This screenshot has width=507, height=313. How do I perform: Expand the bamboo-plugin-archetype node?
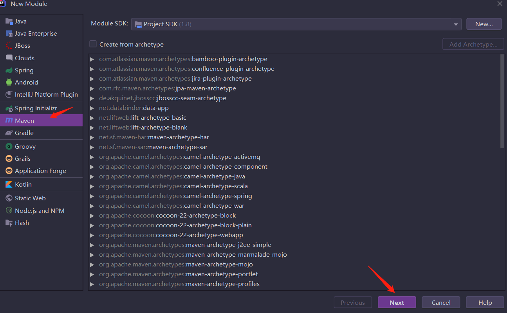[92, 59]
